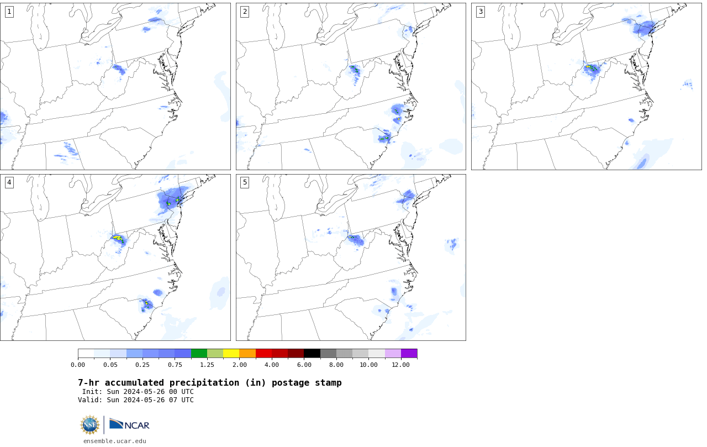Select the bright red color swatch in the legend
The width and height of the screenshot is (707, 447).
coord(263,354)
